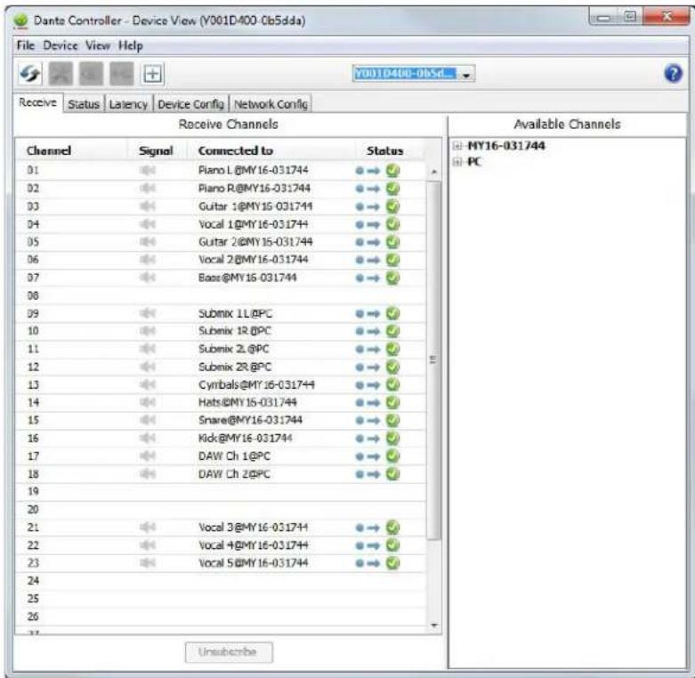Select DAW Ch 1@PC row text

point(234,456)
